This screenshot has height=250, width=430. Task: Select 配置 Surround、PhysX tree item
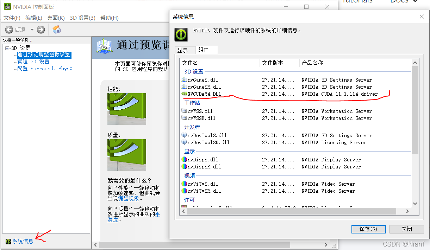pos(45,69)
